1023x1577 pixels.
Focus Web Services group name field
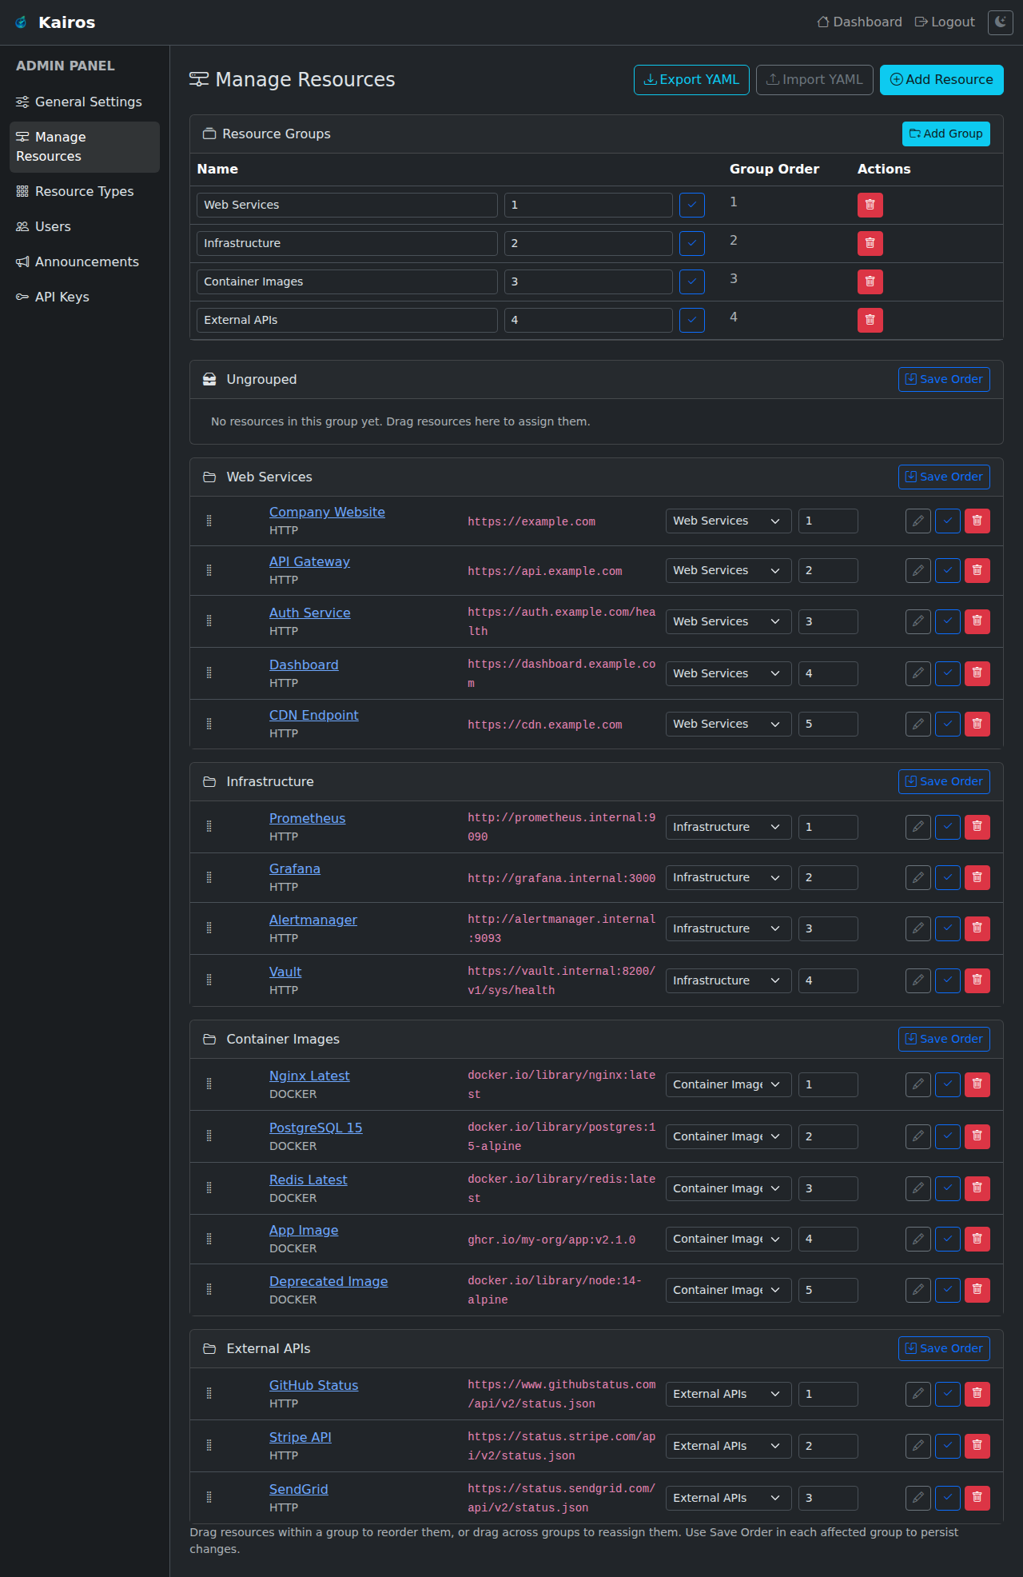(347, 205)
